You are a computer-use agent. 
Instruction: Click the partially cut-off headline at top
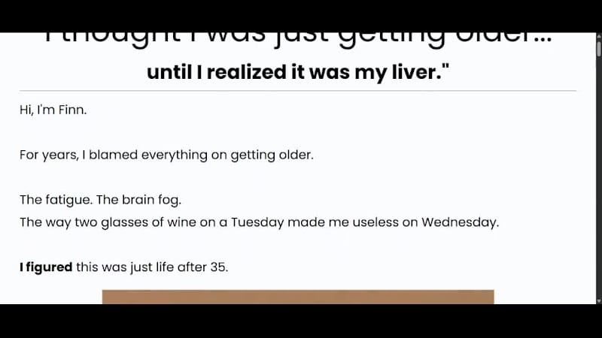[x=297, y=39]
